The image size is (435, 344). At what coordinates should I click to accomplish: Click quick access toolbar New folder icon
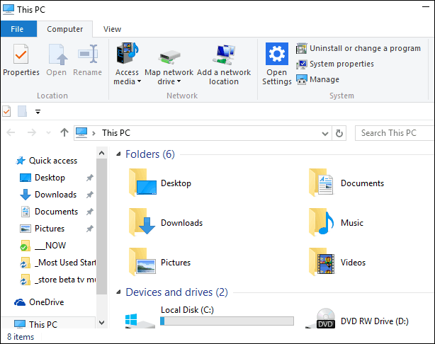[x=23, y=111]
